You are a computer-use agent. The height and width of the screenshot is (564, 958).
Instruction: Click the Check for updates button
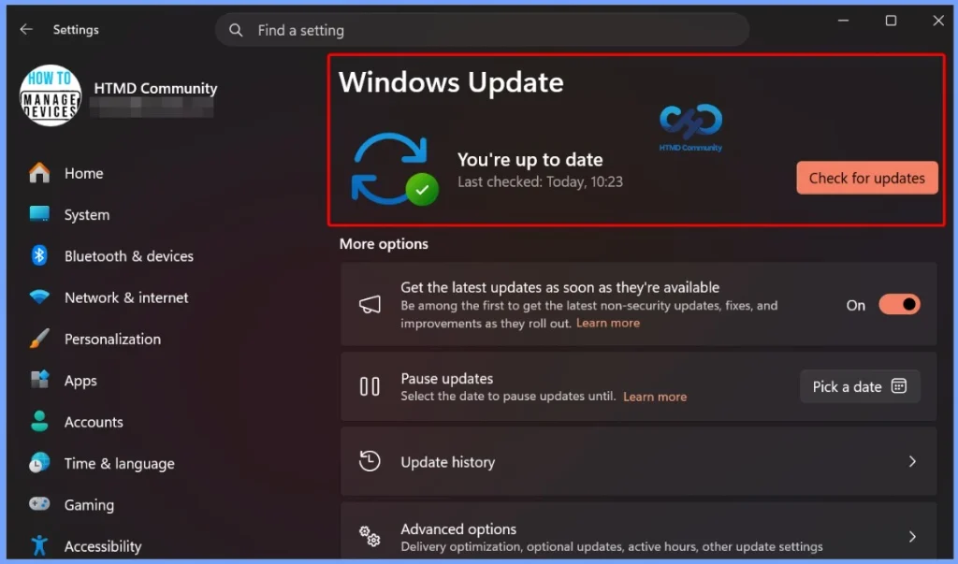[x=867, y=178]
